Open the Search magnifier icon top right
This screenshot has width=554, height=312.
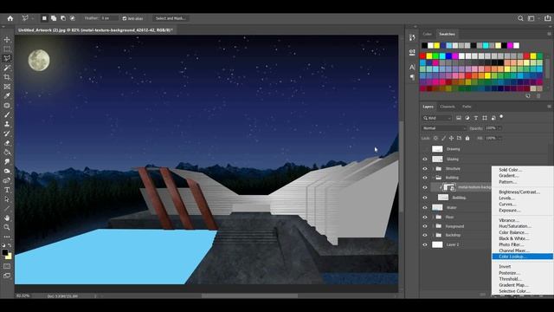520,18
